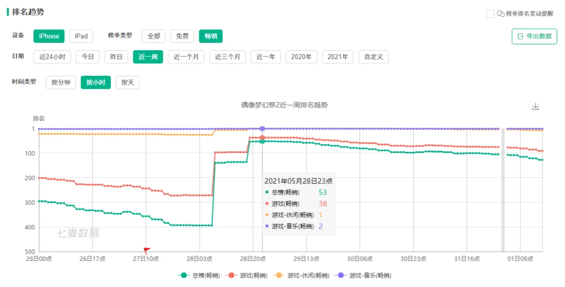Click the purple data point at rank 1
Image resolution: width=565 pixels, height=287 pixels.
[262, 129]
